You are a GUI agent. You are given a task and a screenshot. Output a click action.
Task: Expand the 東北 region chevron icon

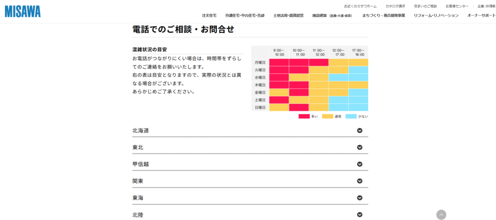(359, 147)
